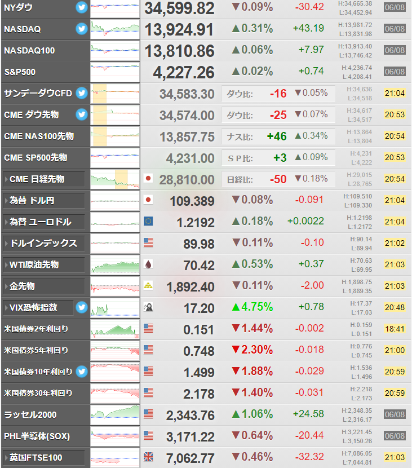Open the CME 日経先物 mini chart
This screenshot has height=468, width=412.
point(115,180)
